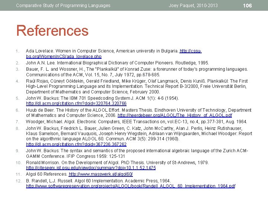Open the heerdebeer.org History of ALGOL PDF link

(x=175, y=115)
